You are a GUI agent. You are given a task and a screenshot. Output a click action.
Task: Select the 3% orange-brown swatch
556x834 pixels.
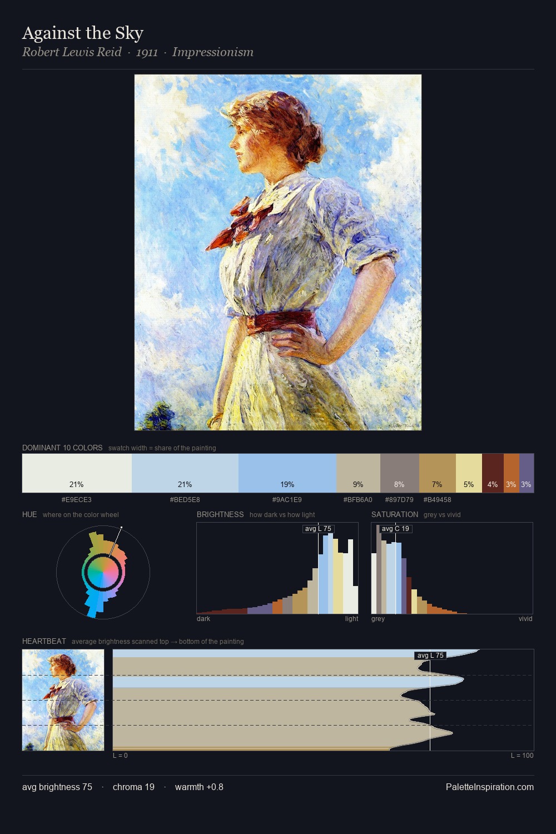point(512,473)
